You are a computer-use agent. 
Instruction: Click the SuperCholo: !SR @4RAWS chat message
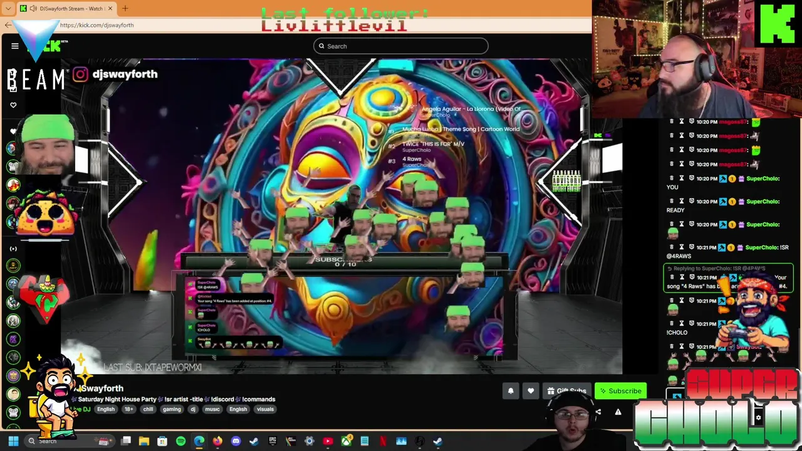click(727, 251)
